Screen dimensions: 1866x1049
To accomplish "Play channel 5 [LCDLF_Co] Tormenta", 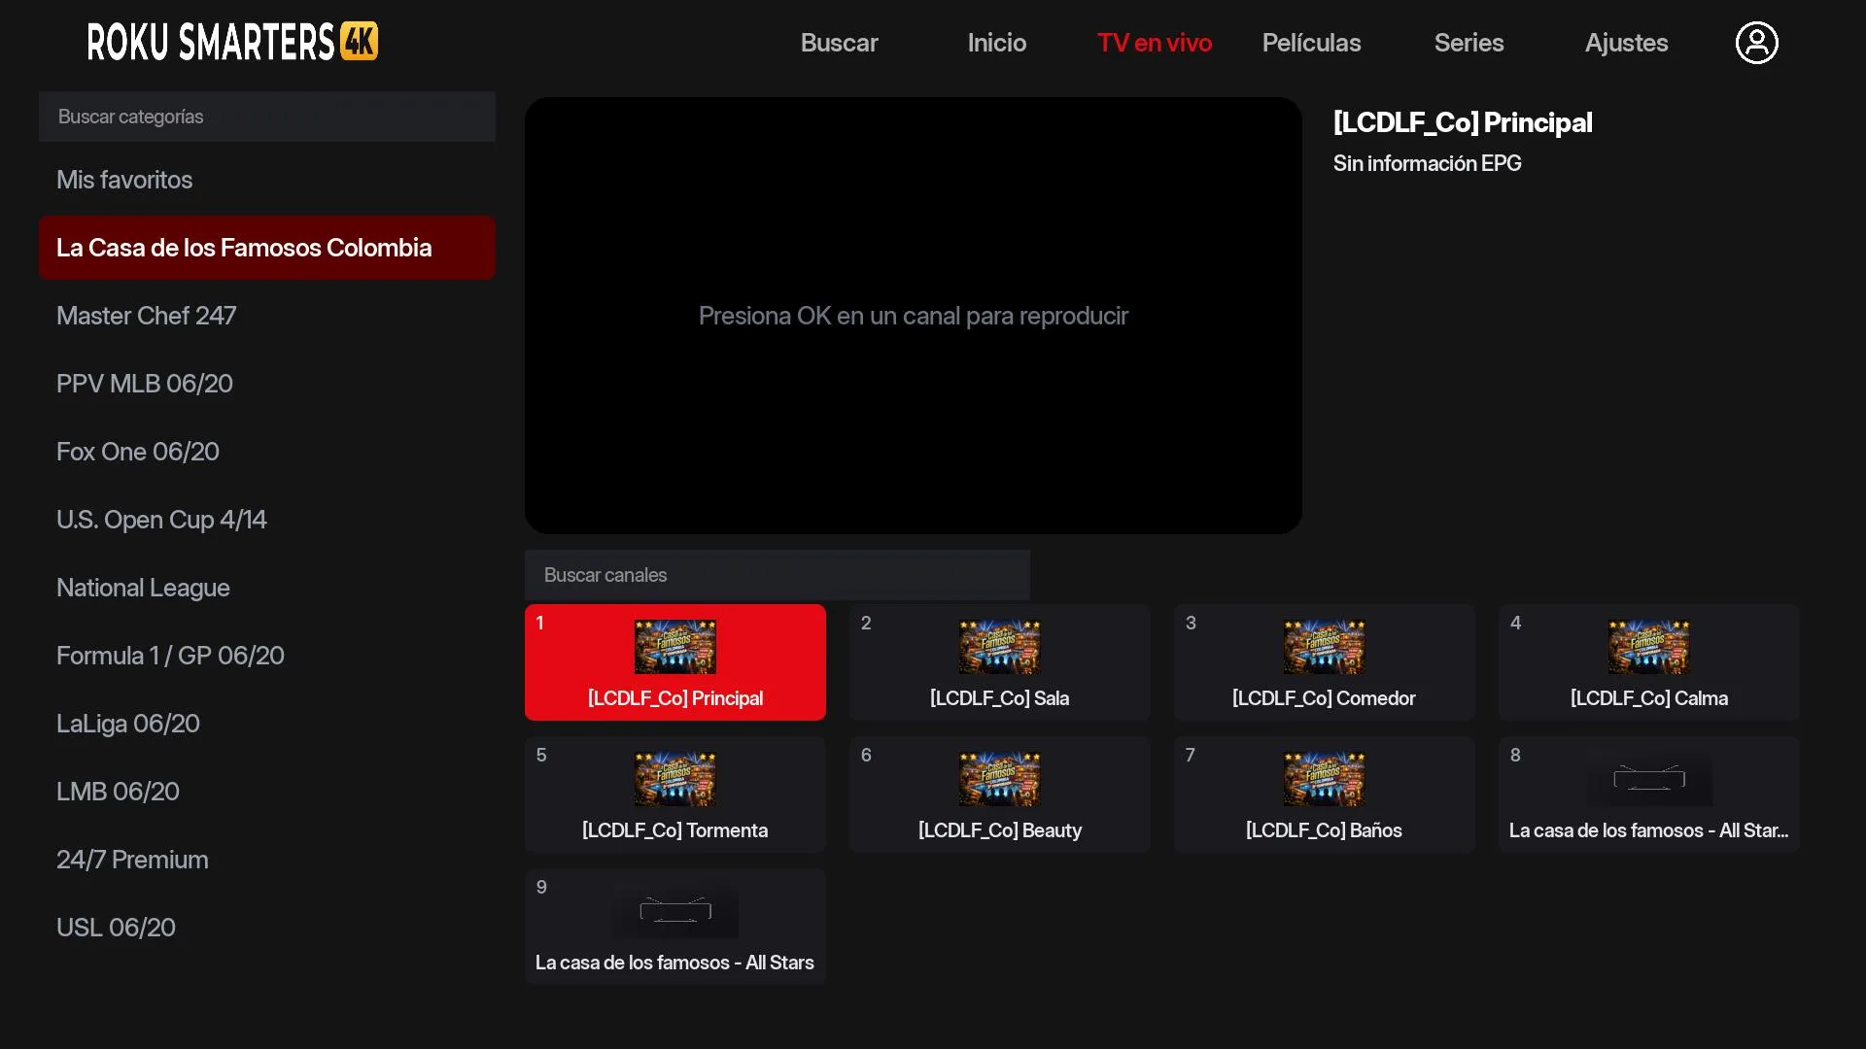I will (x=675, y=795).
